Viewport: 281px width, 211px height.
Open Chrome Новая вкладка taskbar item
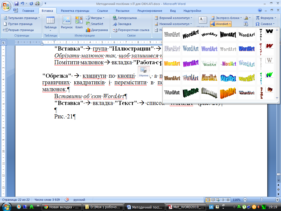(62, 207)
